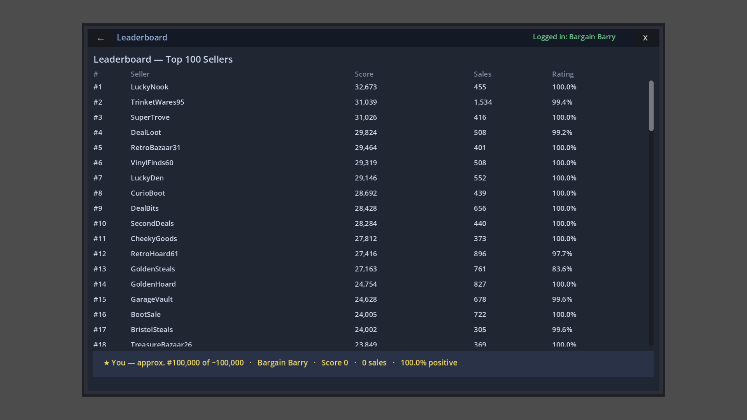
Task: Click sales value 656
Action: pos(480,208)
